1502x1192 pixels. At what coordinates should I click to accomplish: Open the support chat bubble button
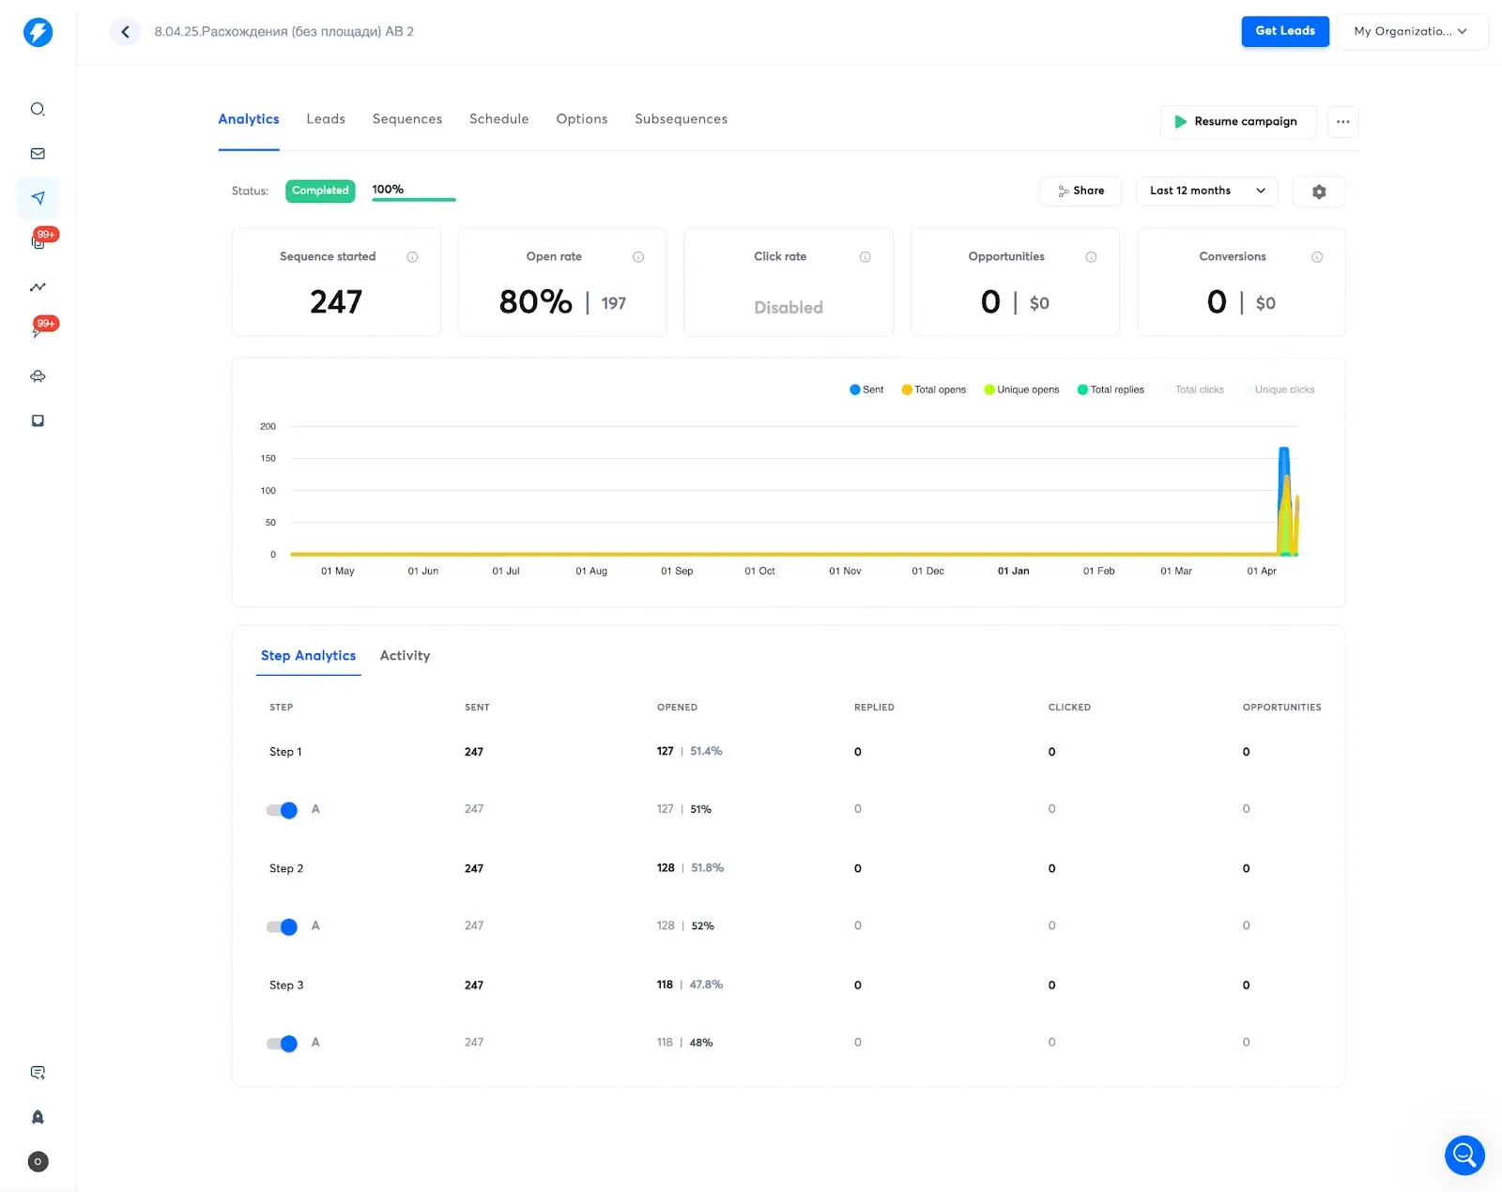tap(1464, 1154)
